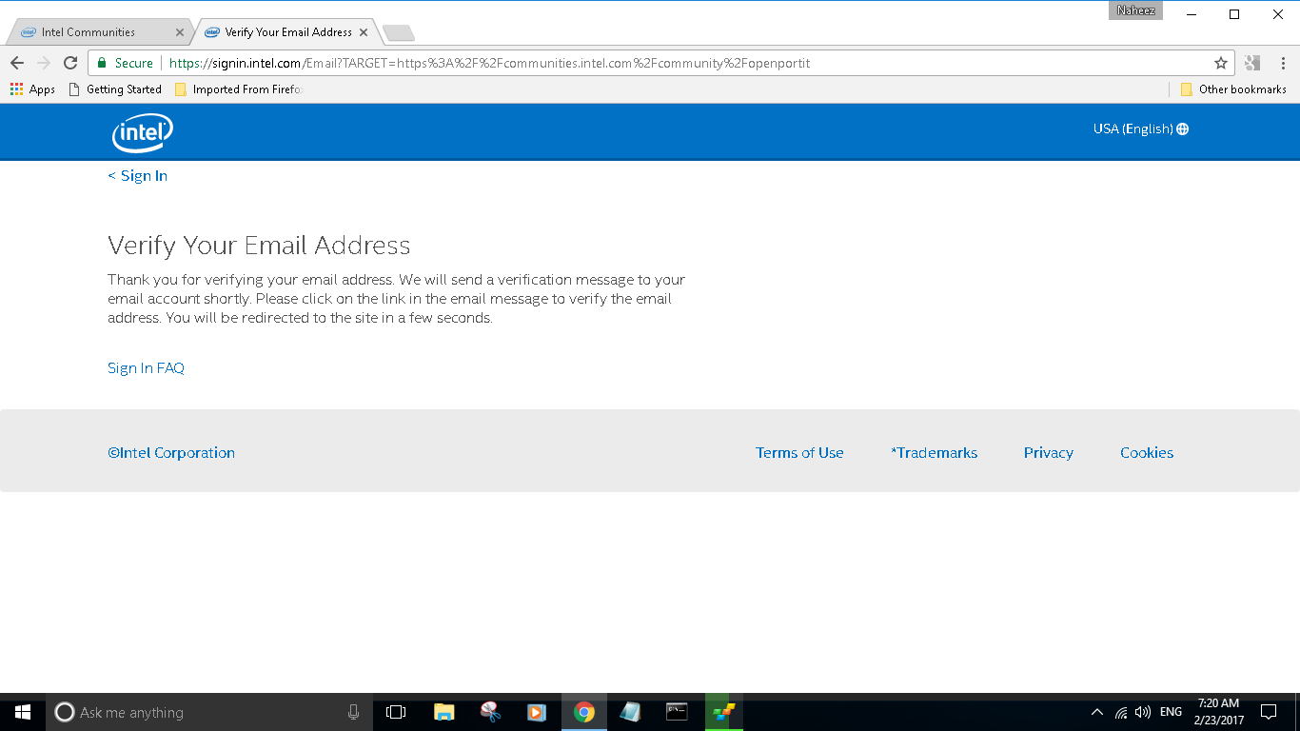The image size is (1300, 731).
Task: Open the Action Center notifications icon
Action: tap(1269, 712)
